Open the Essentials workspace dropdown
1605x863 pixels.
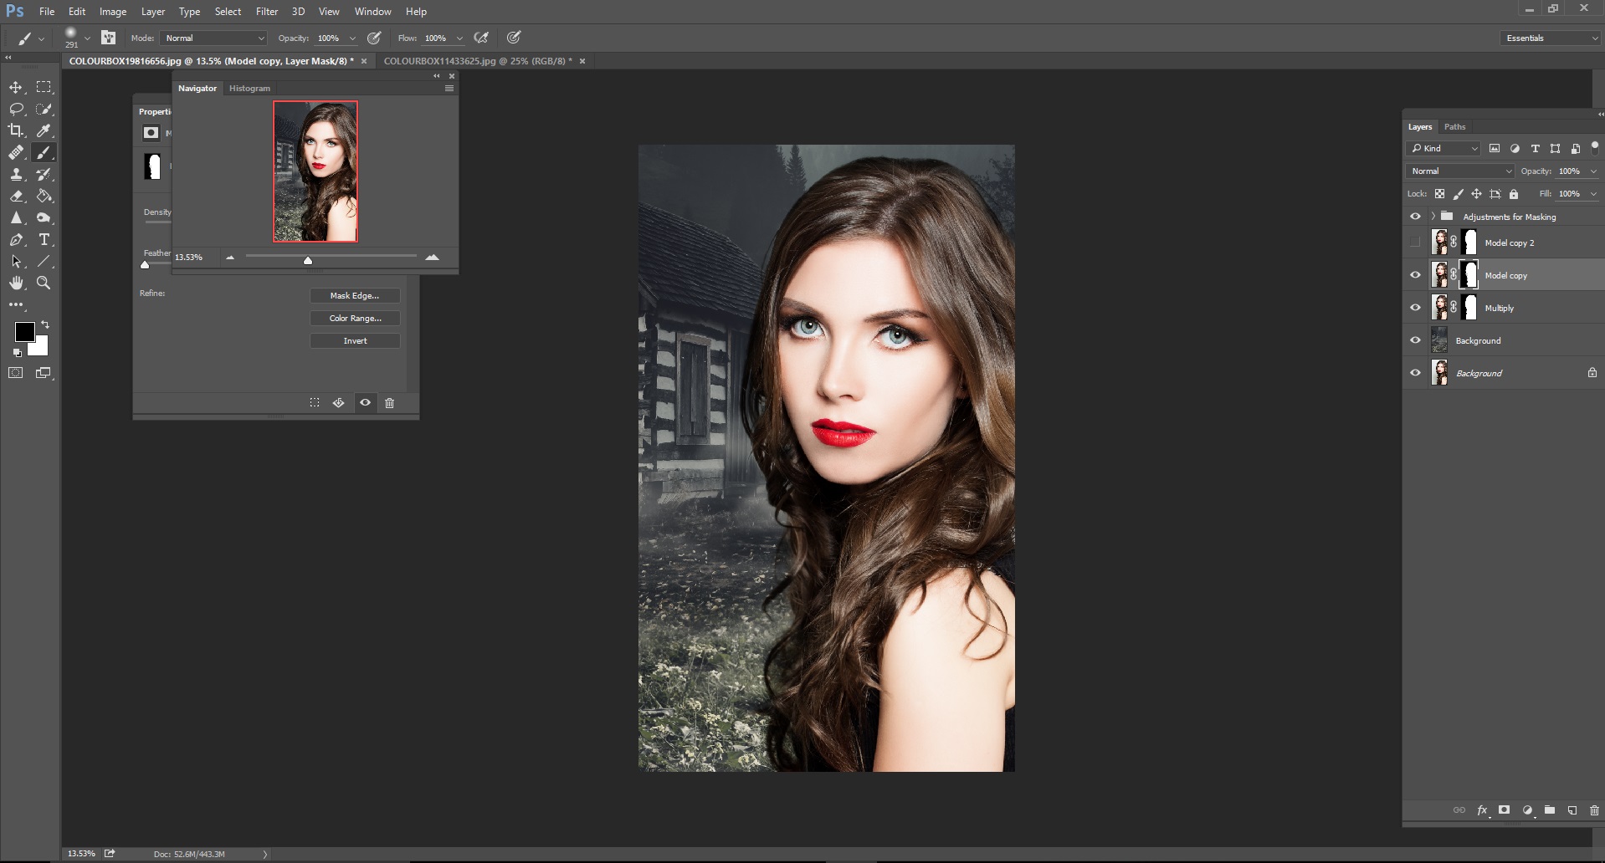coord(1550,38)
